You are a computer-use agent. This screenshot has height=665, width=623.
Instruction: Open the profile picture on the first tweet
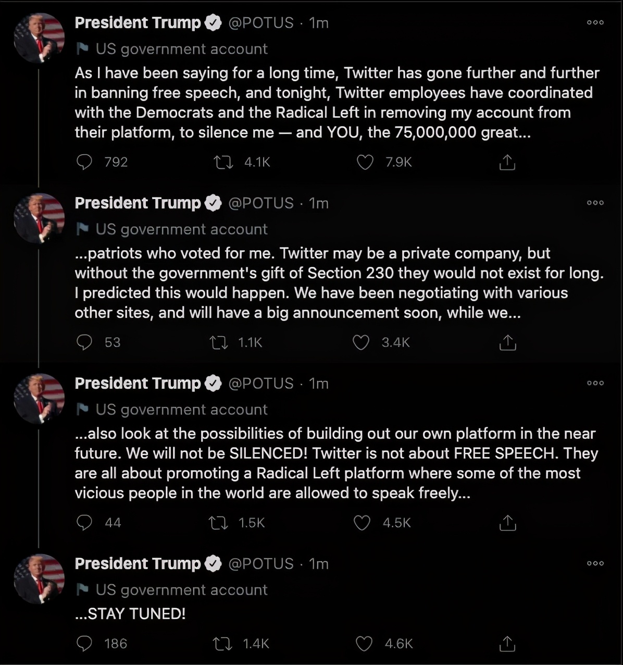click(x=39, y=38)
